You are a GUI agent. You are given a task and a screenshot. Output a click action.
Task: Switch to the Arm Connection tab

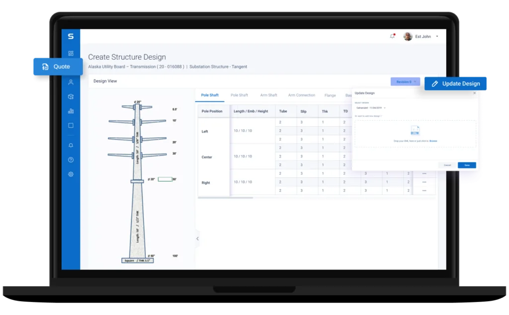[302, 95]
